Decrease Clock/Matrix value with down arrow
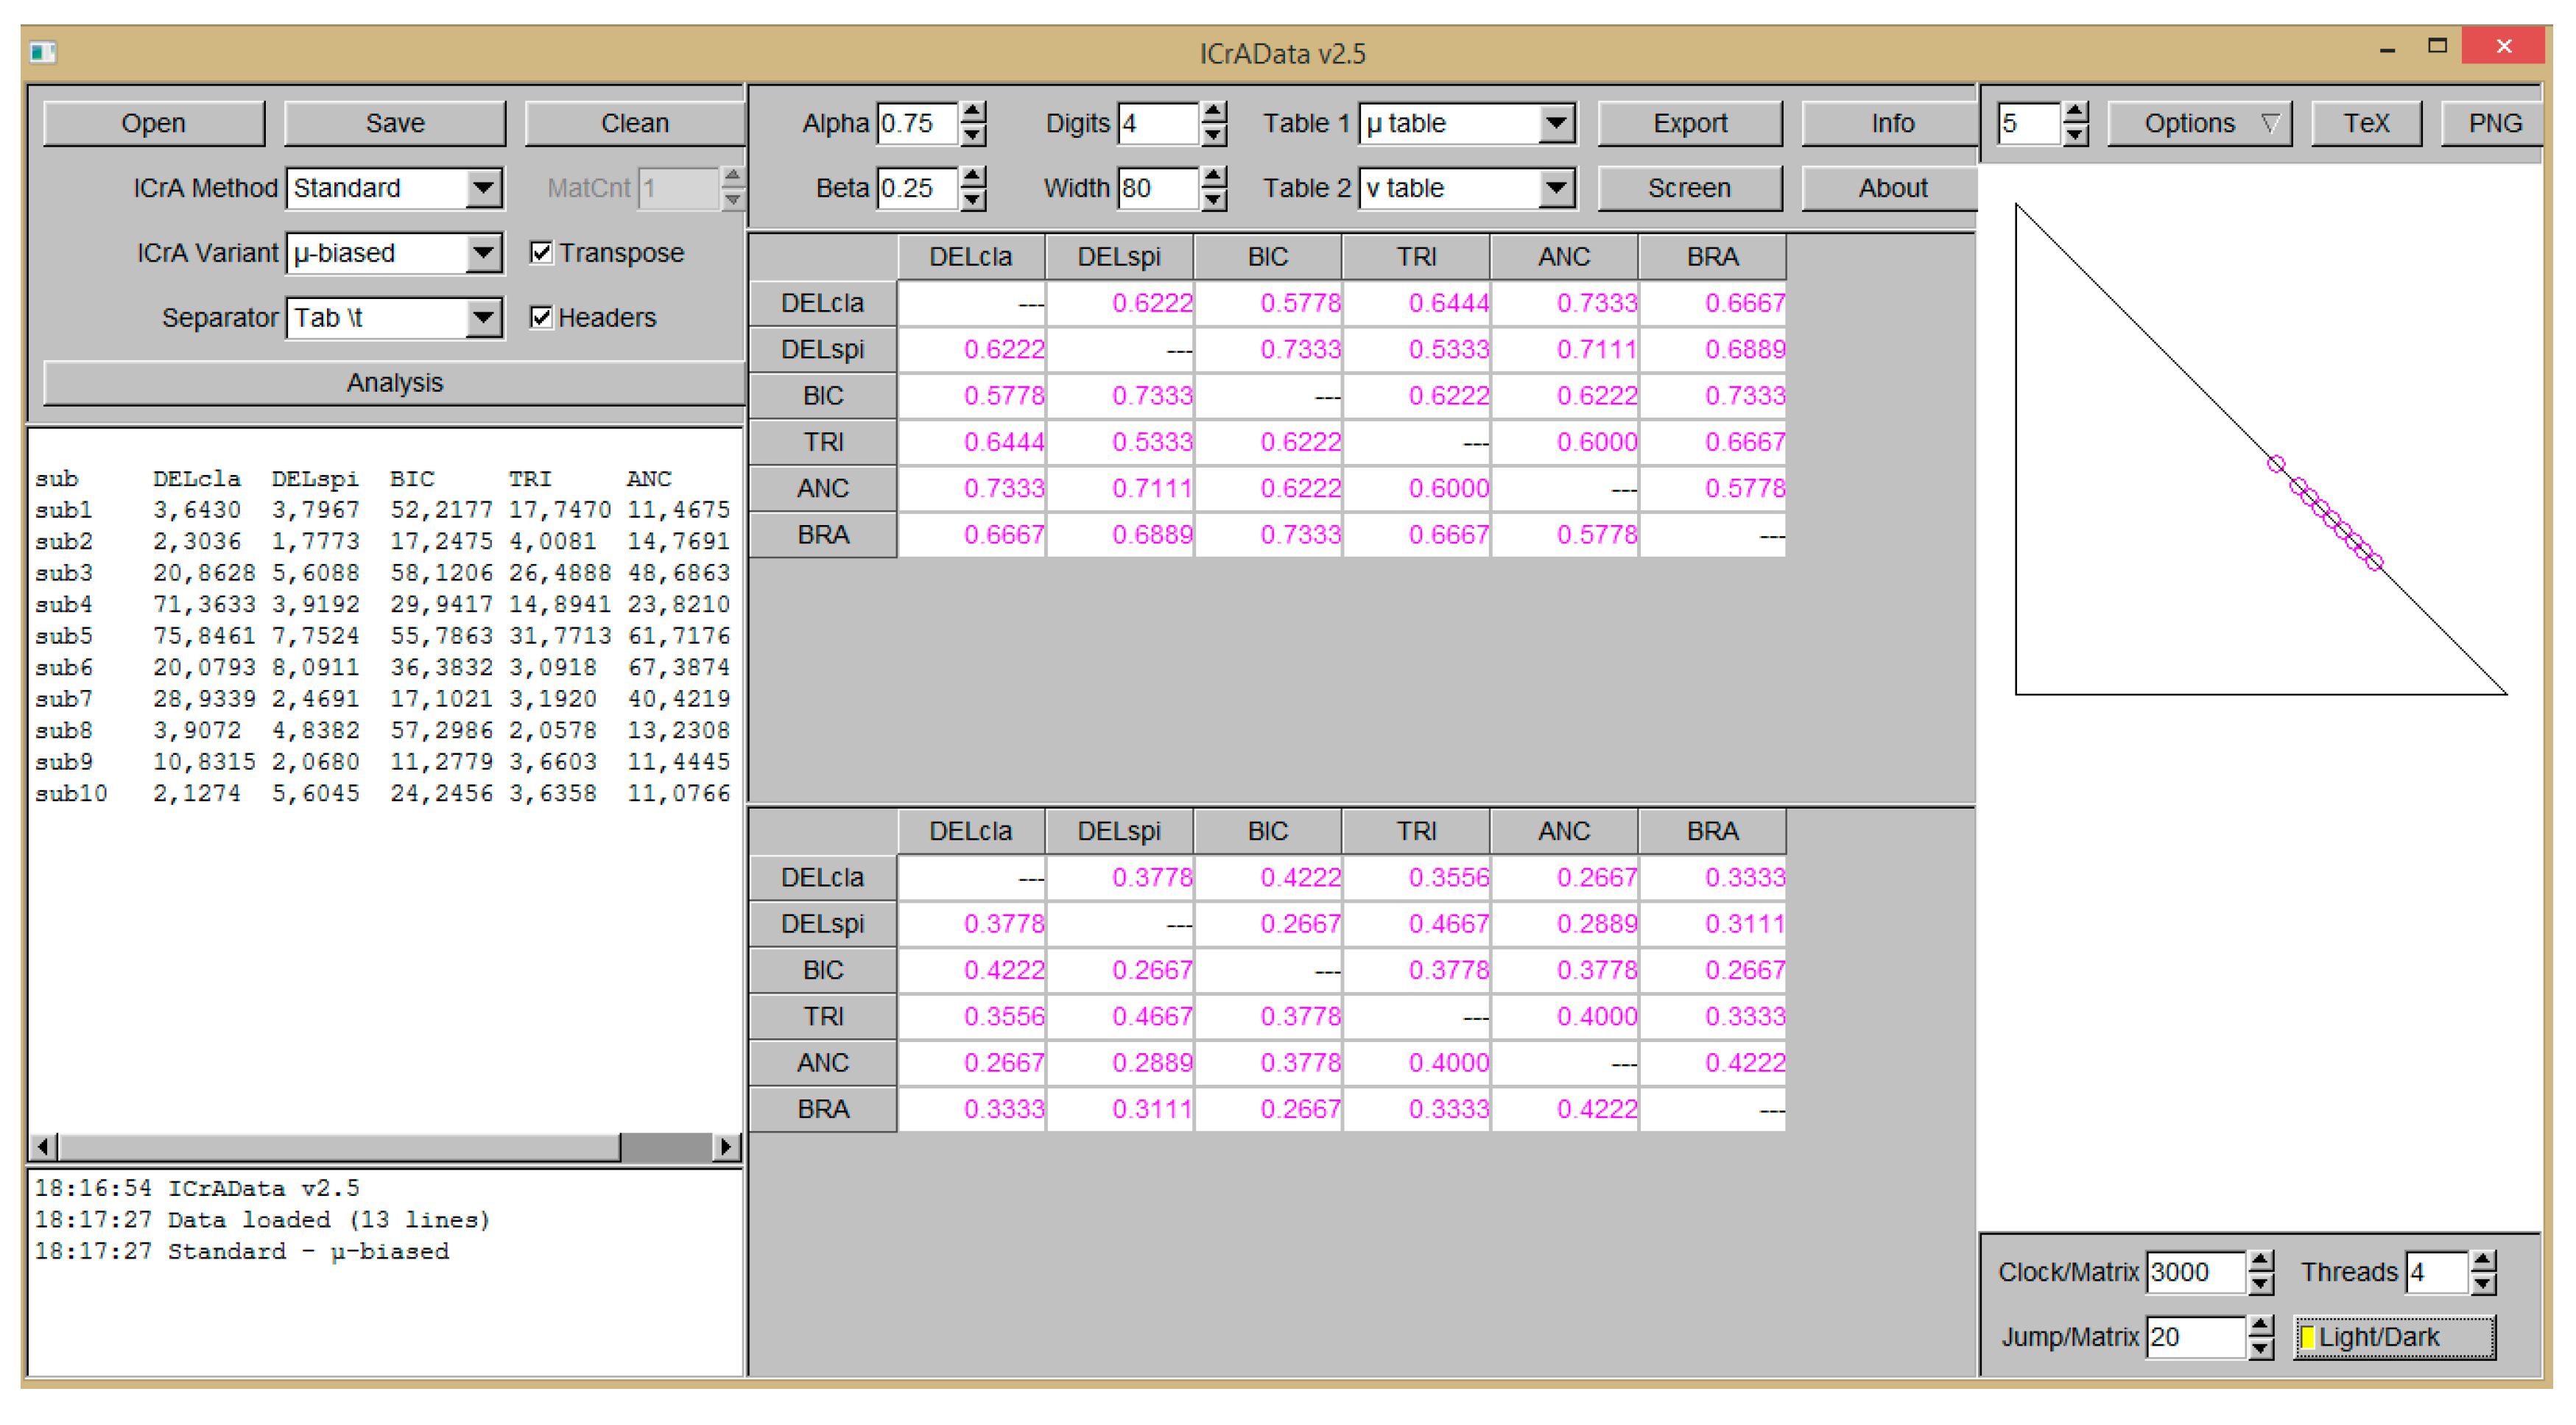Image resolution: width=2576 pixels, height=1425 pixels. (2260, 1283)
